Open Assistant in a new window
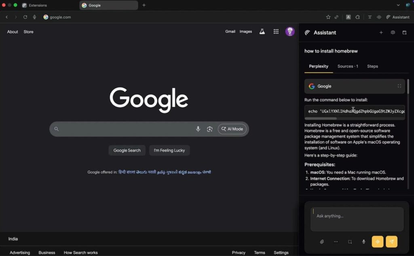The image size is (414, 256). point(404,32)
